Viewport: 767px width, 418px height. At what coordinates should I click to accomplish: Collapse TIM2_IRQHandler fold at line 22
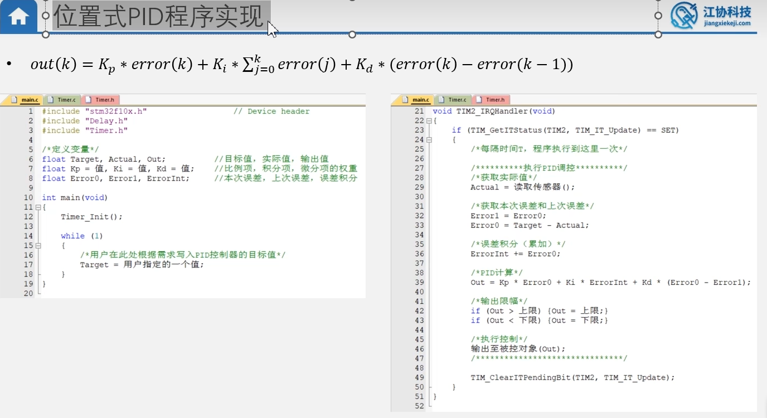429,121
